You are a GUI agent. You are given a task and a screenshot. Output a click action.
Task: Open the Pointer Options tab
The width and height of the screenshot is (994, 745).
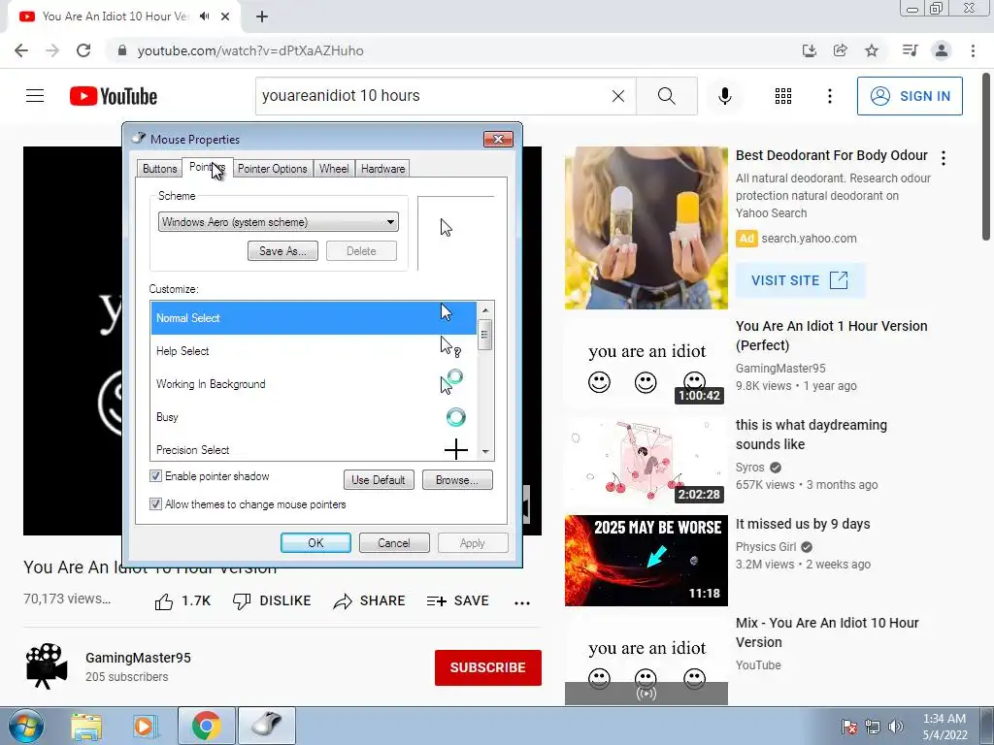[x=272, y=169]
